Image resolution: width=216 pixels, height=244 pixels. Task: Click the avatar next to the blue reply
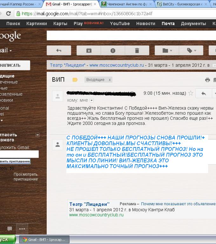click(57, 145)
